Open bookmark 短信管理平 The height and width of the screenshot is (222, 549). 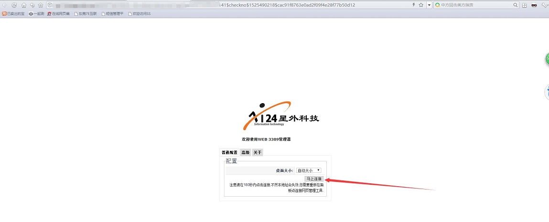point(112,14)
